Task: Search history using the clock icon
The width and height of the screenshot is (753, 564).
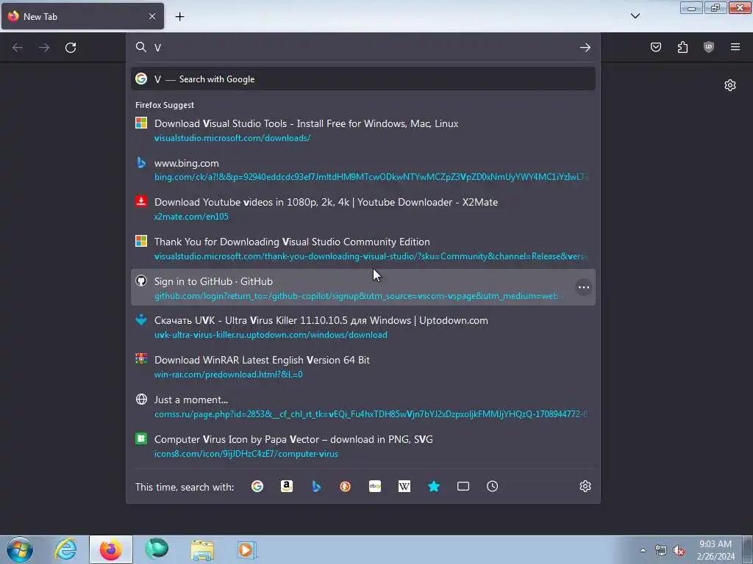Action: point(492,486)
